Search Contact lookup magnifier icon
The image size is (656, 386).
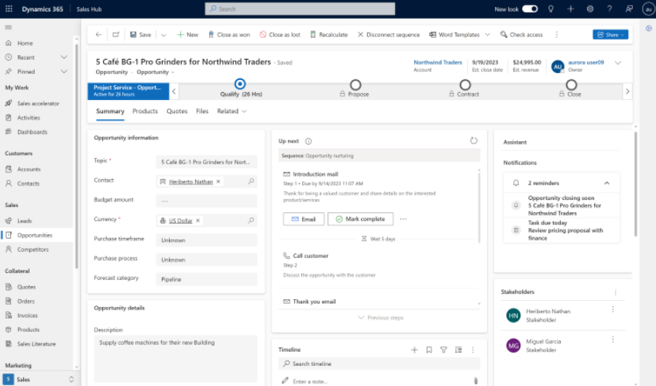click(x=251, y=181)
